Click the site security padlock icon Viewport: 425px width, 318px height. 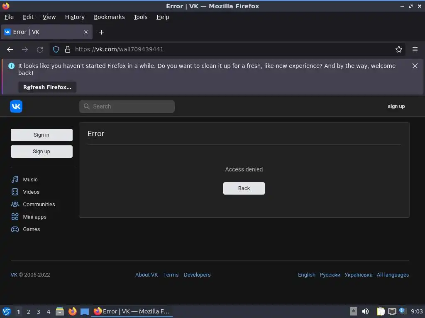click(68, 49)
